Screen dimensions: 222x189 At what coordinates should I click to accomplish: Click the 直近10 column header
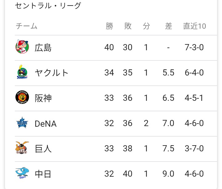click(x=195, y=26)
